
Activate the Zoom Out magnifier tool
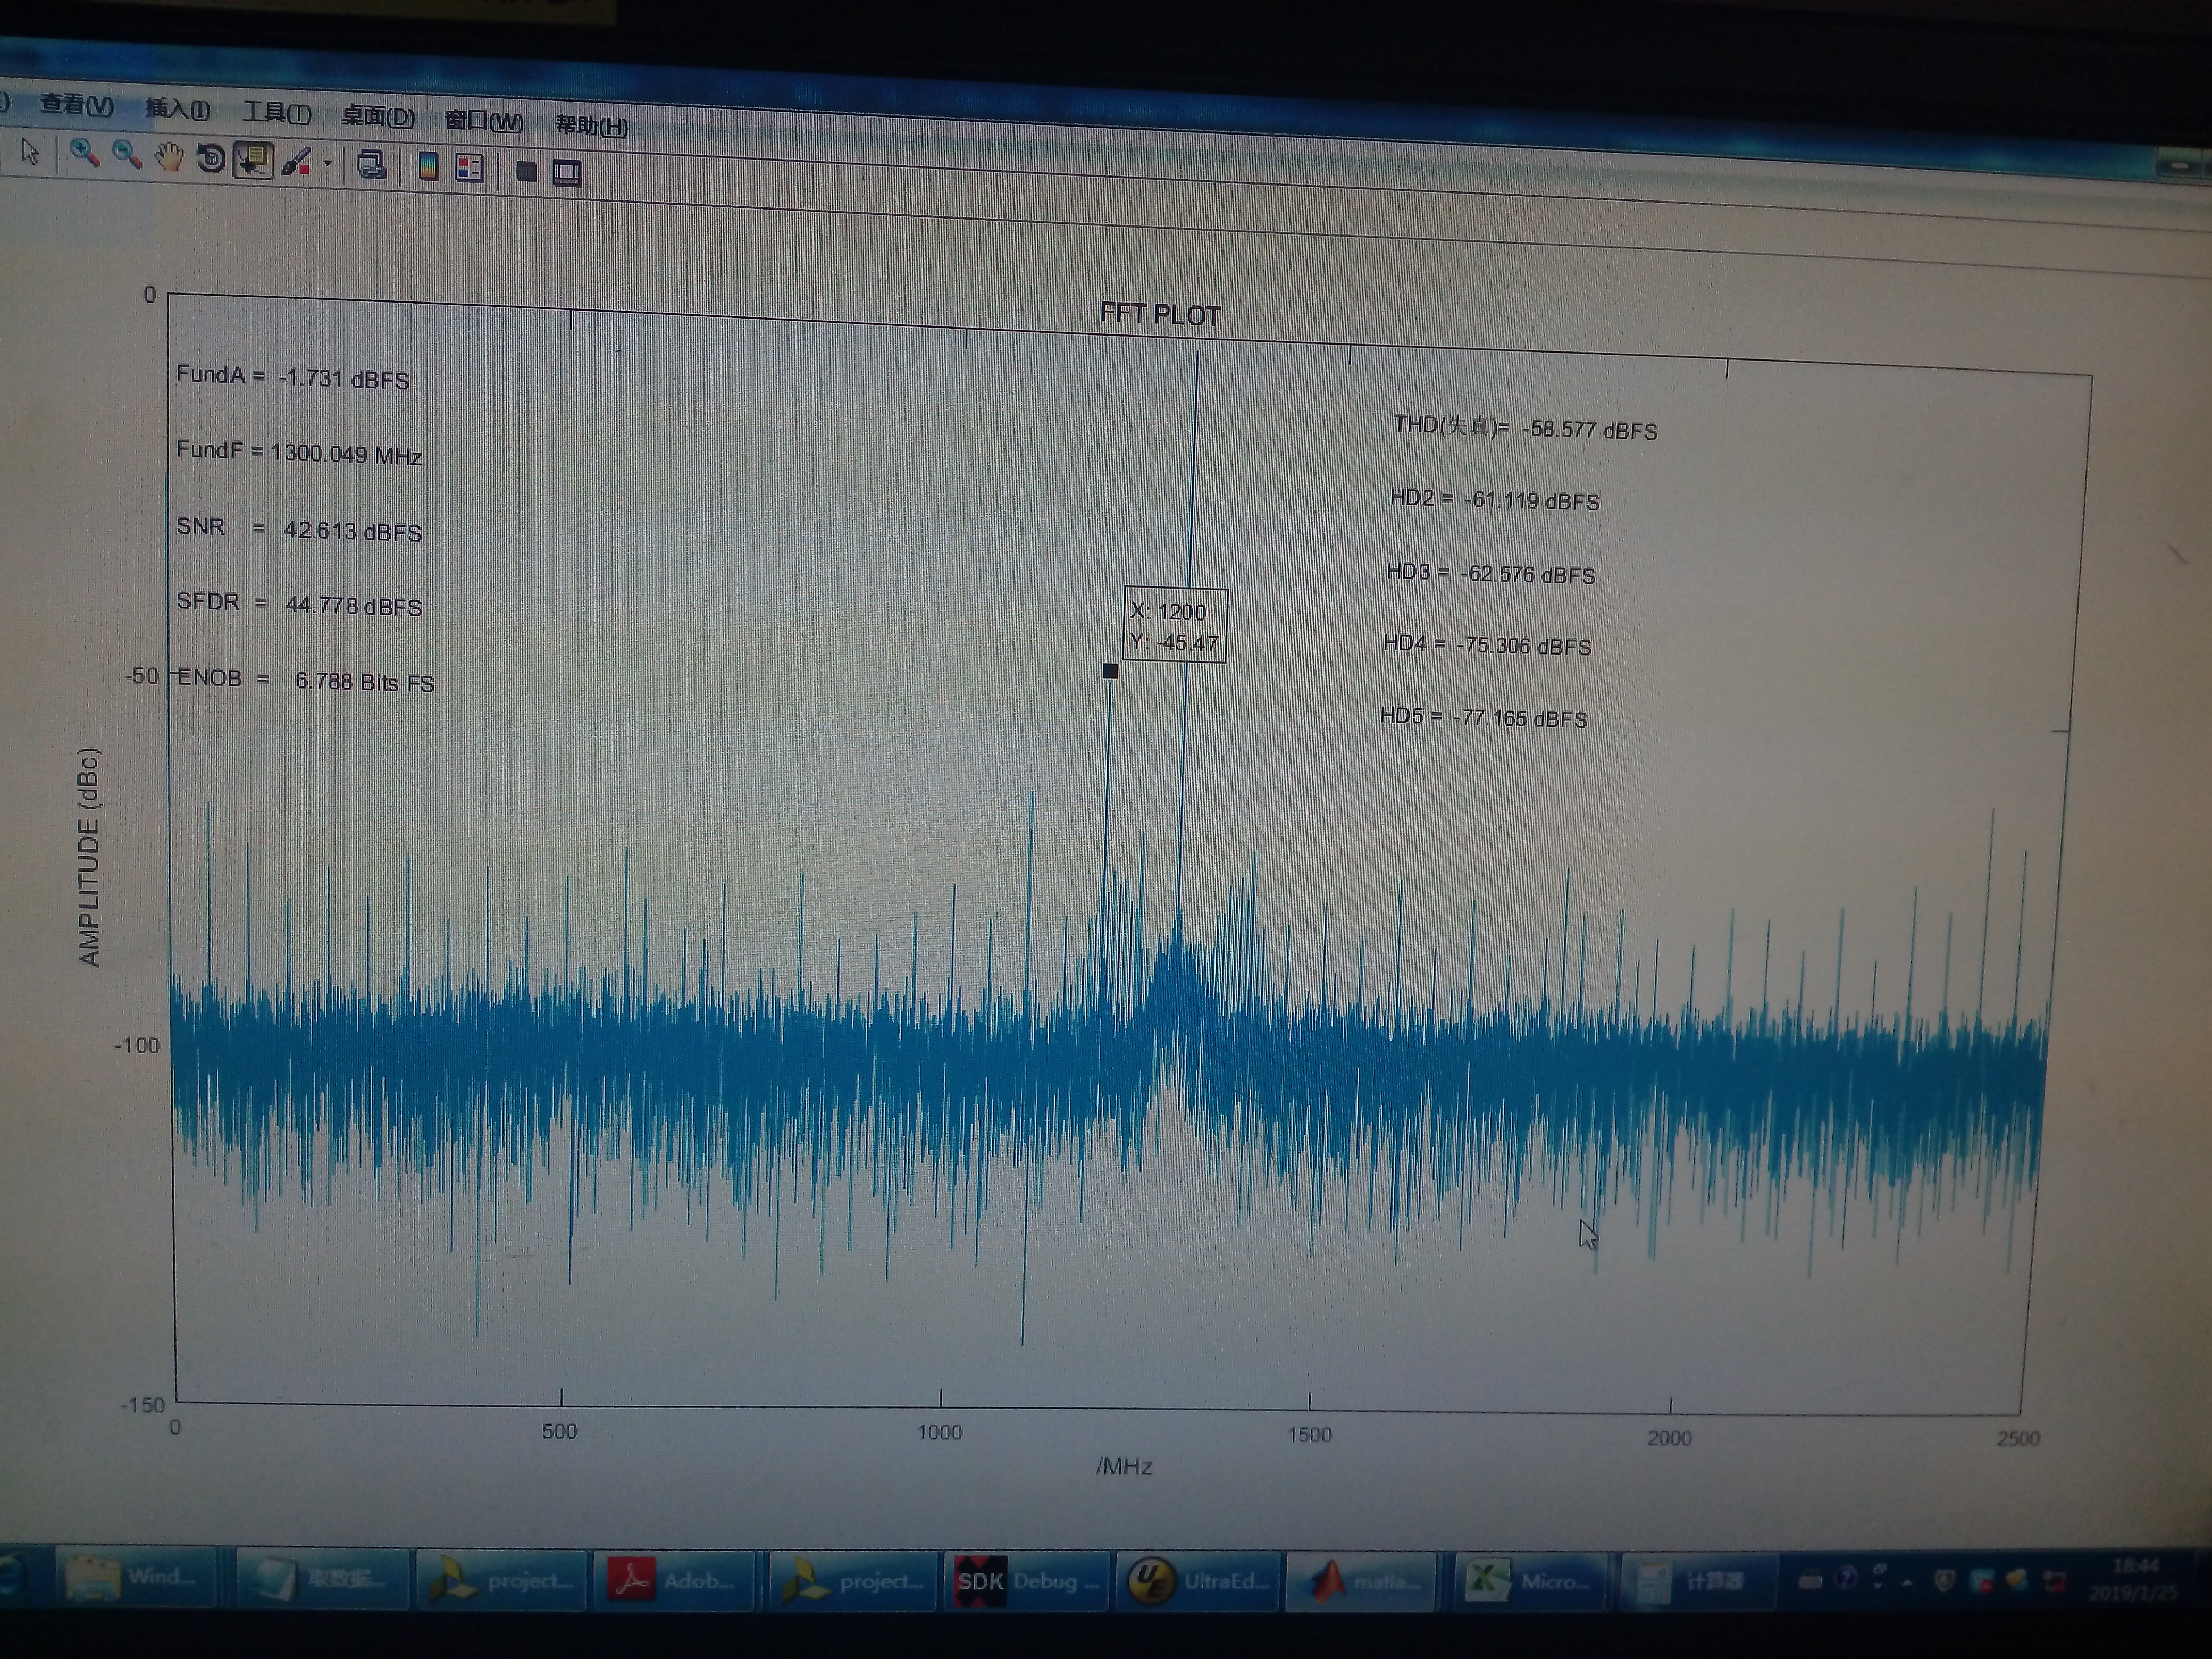point(126,155)
